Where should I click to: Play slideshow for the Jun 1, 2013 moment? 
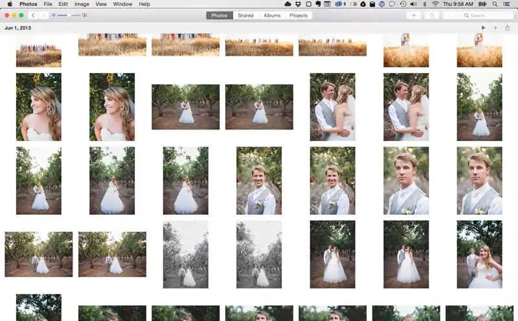[483, 28]
